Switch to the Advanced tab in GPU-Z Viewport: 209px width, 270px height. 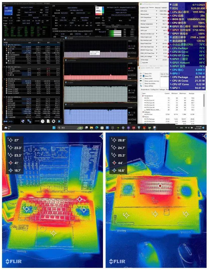(158, 8)
